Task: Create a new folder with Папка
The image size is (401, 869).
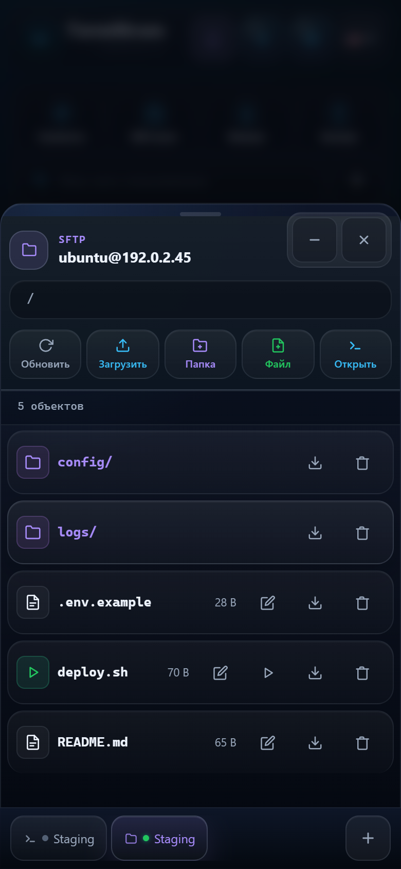Action: (x=200, y=354)
